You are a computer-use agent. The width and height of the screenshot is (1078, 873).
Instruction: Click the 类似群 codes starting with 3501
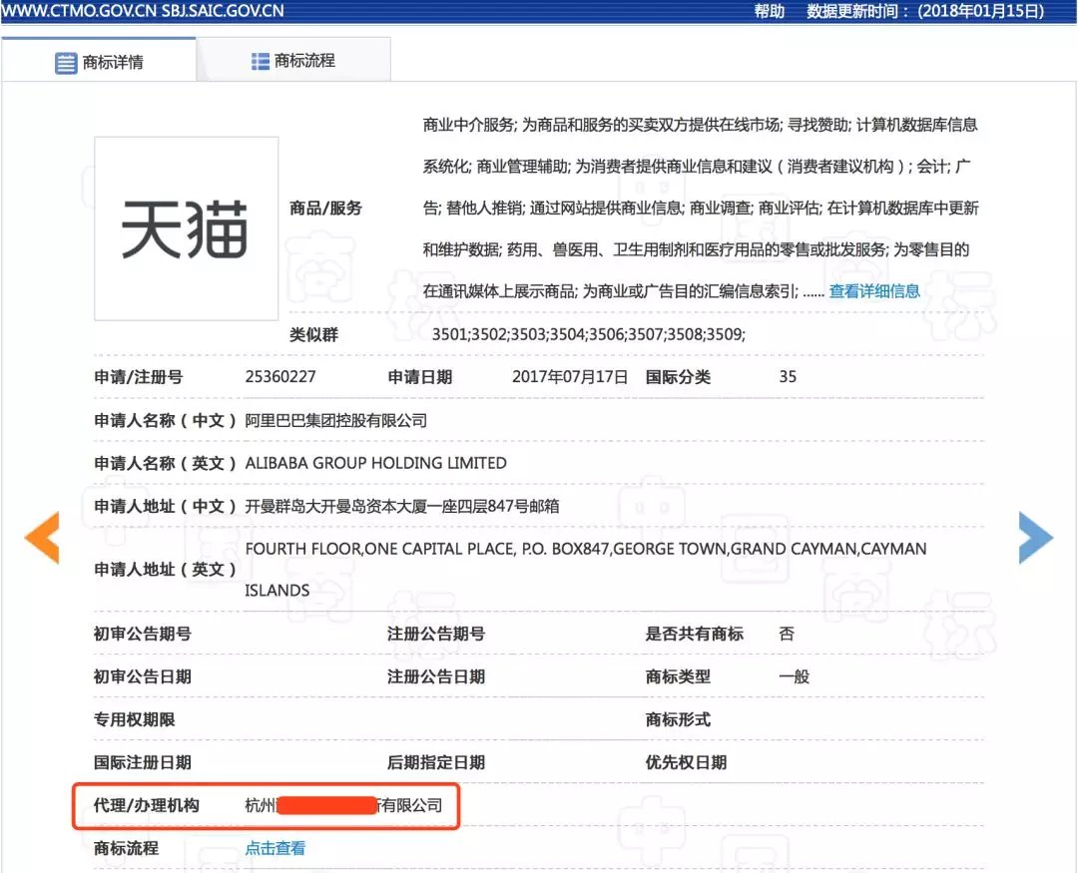pyautogui.click(x=588, y=335)
